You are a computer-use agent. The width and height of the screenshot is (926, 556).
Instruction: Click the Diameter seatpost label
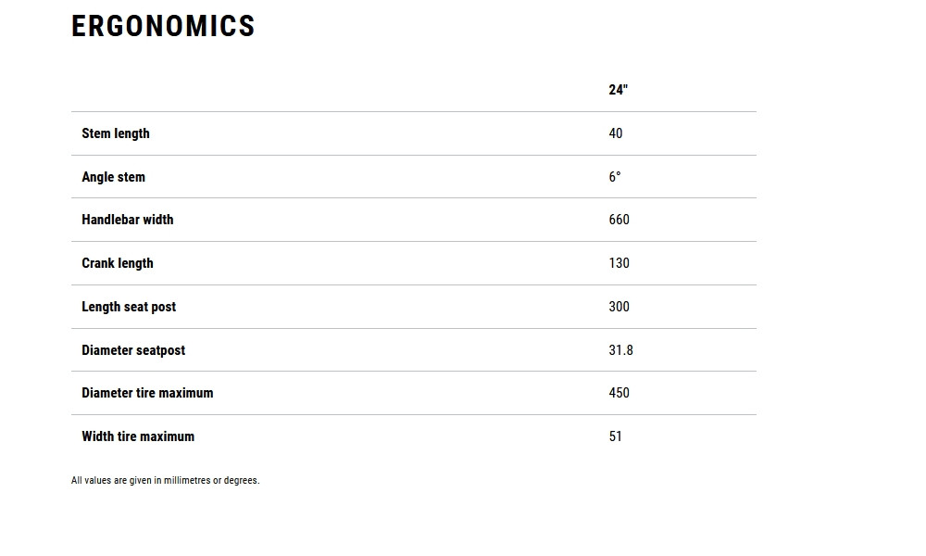click(133, 350)
